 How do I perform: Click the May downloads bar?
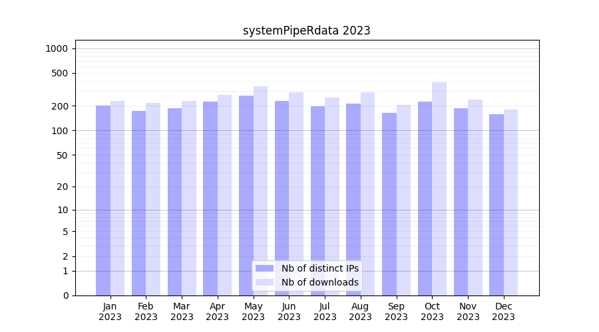[x=260, y=191]
